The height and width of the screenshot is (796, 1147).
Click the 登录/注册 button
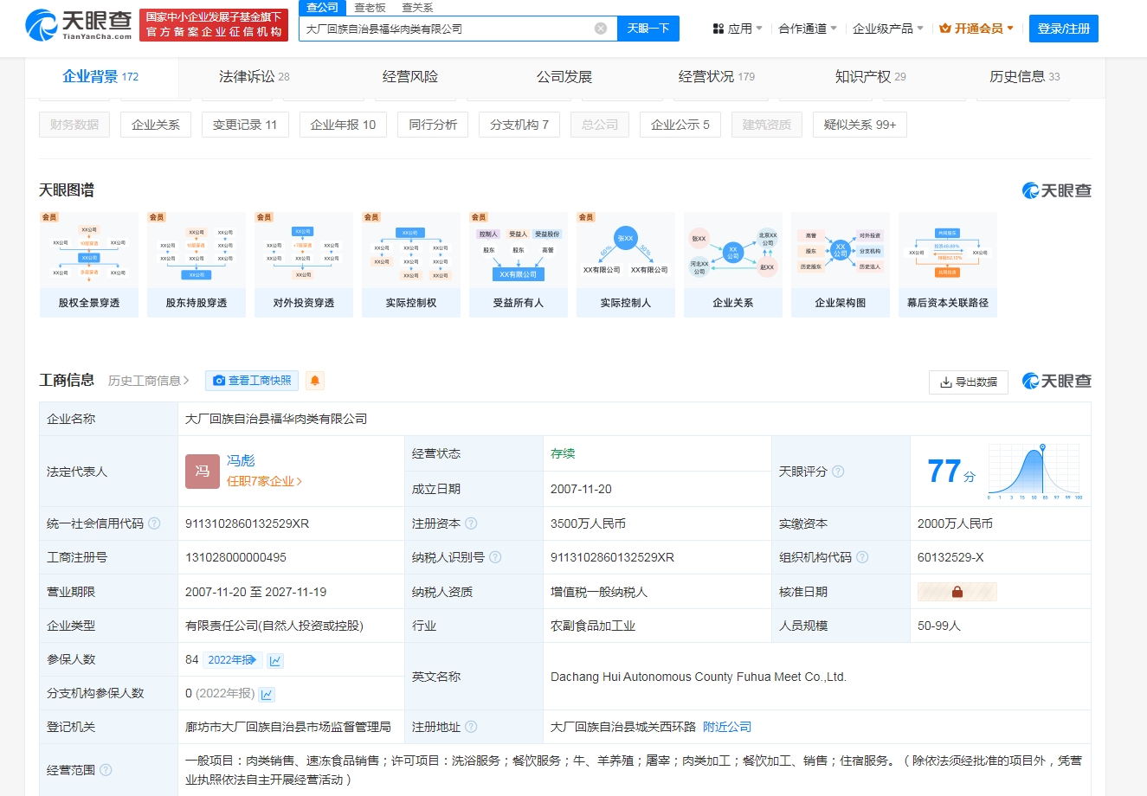pyautogui.click(x=1064, y=29)
